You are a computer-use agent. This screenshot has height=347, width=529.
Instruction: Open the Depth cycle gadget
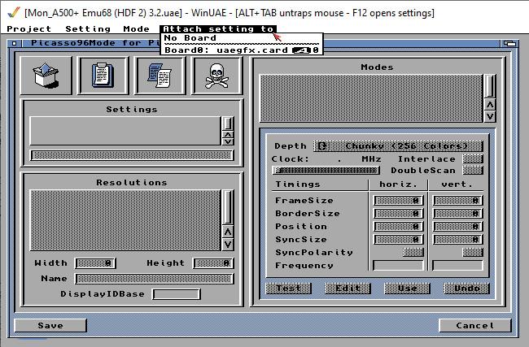[398, 146]
